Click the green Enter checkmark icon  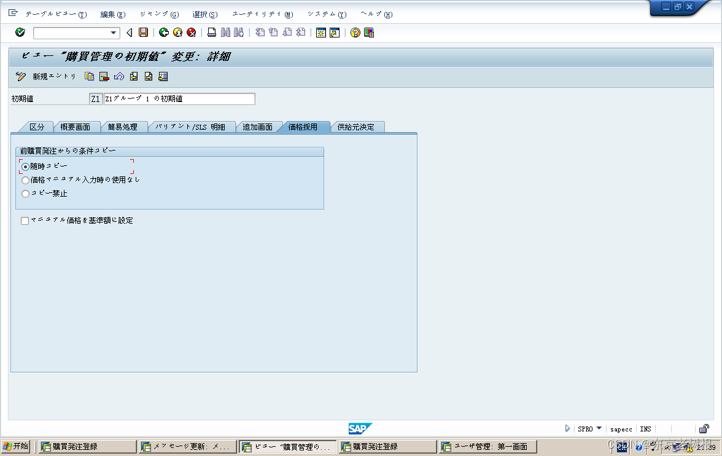(x=19, y=33)
